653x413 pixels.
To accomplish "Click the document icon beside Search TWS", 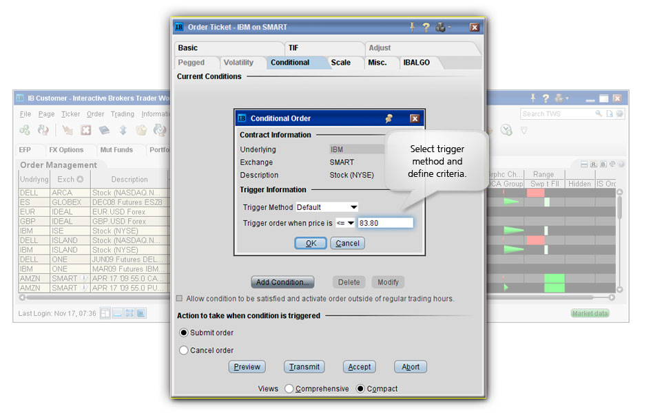I will click(x=610, y=114).
